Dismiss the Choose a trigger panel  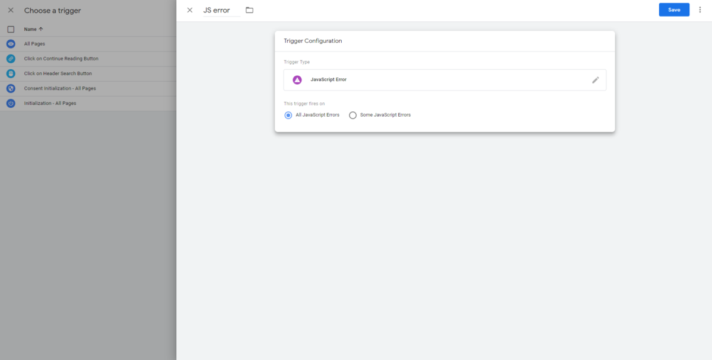click(10, 10)
